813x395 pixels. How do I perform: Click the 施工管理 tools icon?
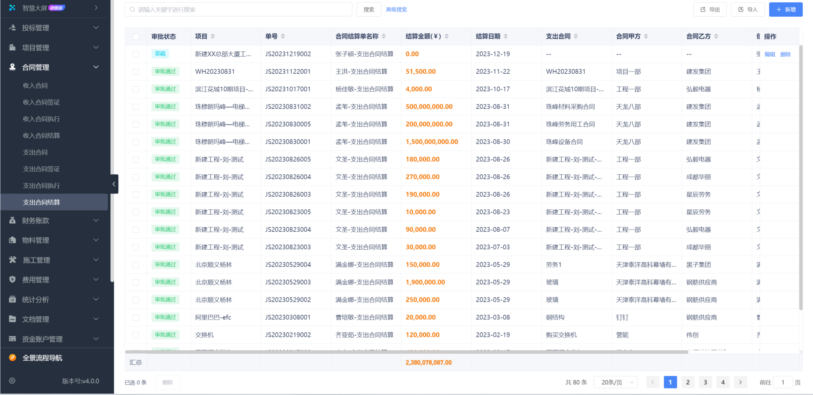(12, 260)
